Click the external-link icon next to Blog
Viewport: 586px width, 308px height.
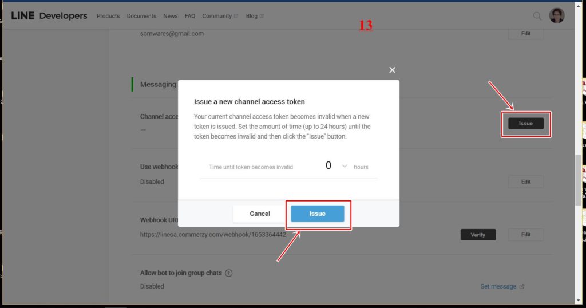point(262,16)
